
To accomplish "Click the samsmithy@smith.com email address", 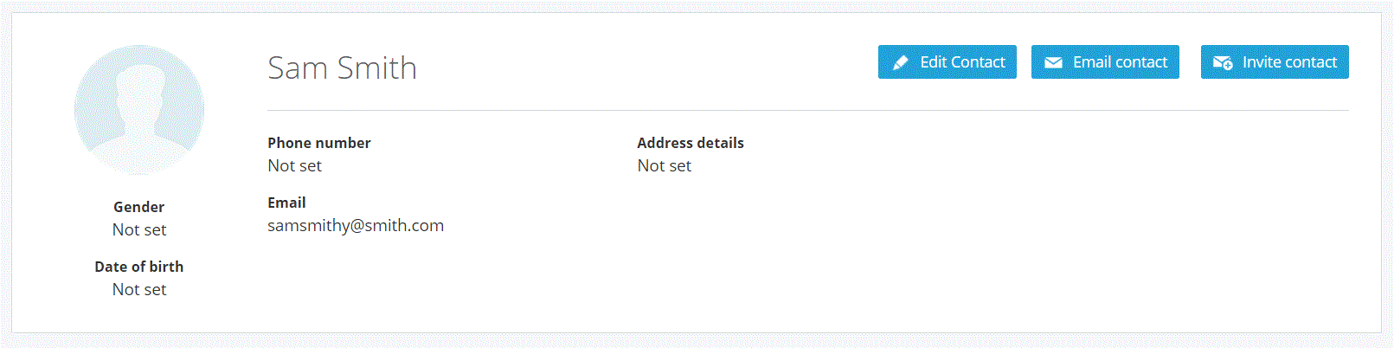I will pyautogui.click(x=355, y=225).
